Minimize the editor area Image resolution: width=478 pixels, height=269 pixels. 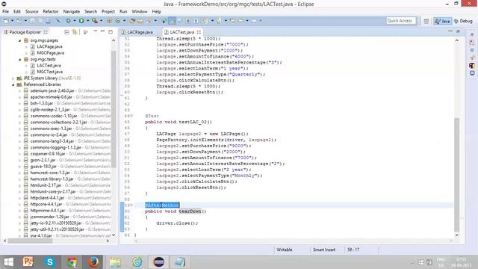click(x=450, y=31)
